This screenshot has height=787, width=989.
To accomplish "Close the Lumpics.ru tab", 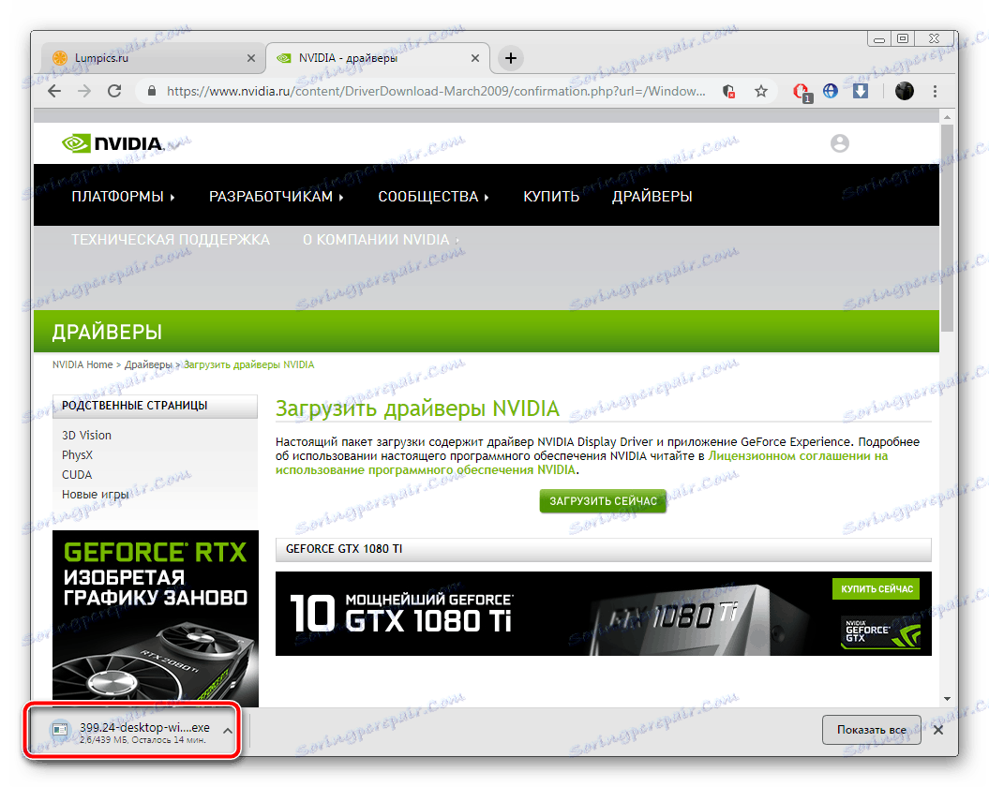I will coord(251,58).
